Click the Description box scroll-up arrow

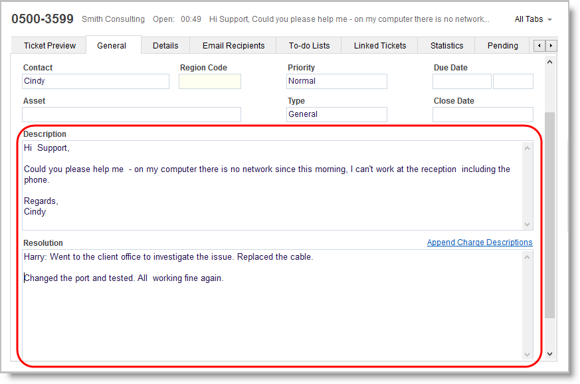[528, 147]
